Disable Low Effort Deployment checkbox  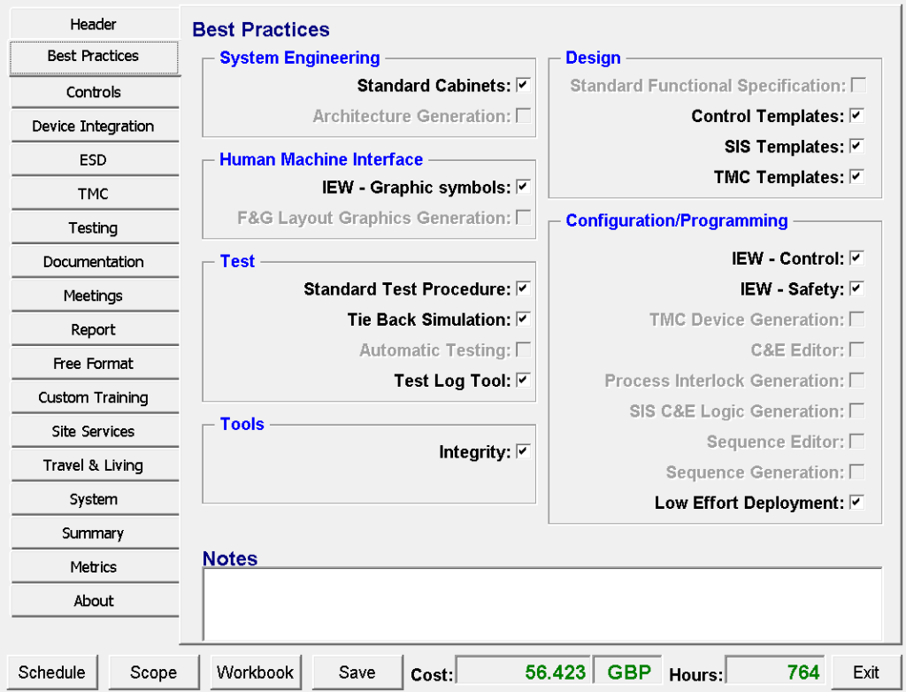(x=856, y=503)
